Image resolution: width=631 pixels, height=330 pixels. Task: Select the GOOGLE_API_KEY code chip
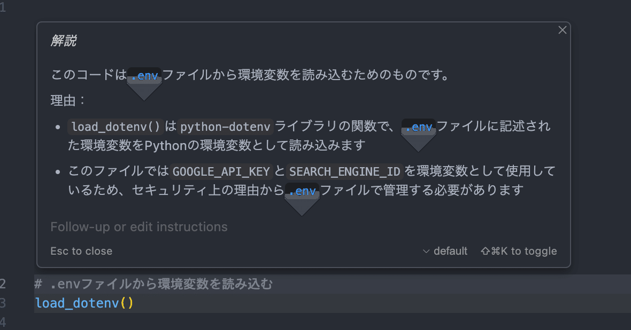tap(221, 171)
